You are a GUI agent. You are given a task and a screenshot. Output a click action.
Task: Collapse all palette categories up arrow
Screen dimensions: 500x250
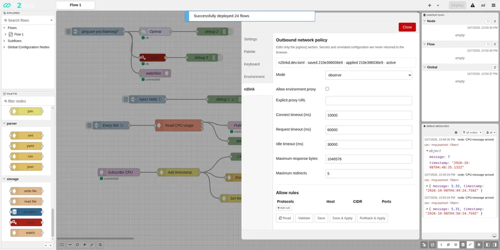coord(45,245)
